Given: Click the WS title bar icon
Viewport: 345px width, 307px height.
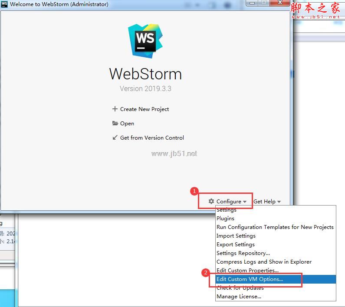Looking at the screenshot, I should pyautogui.click(x=4, y=4).
